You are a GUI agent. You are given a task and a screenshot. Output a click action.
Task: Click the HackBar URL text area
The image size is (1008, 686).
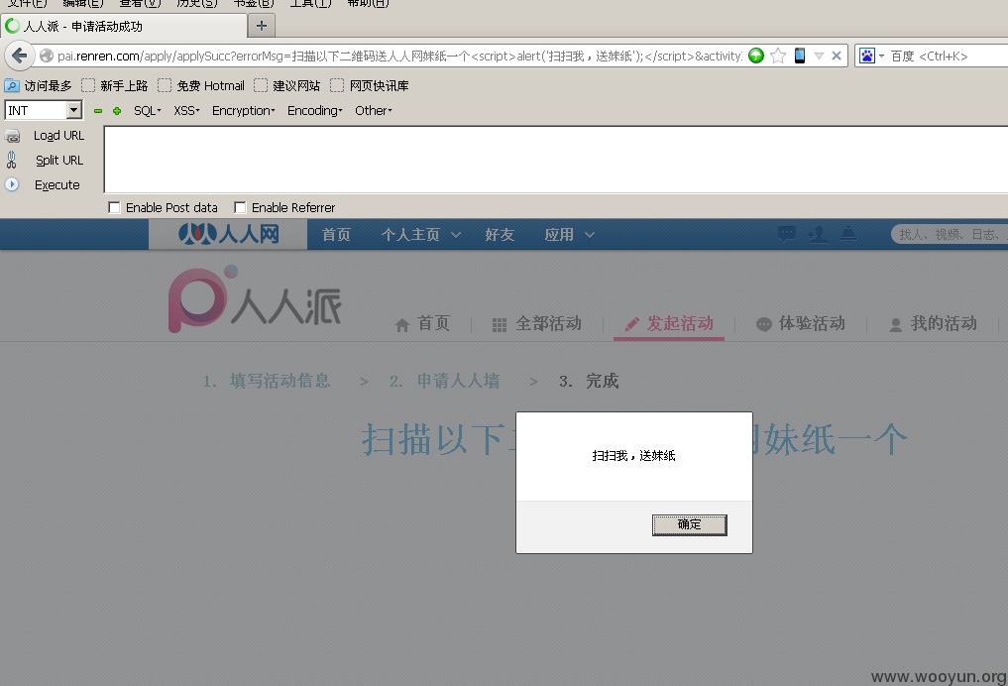556,160
